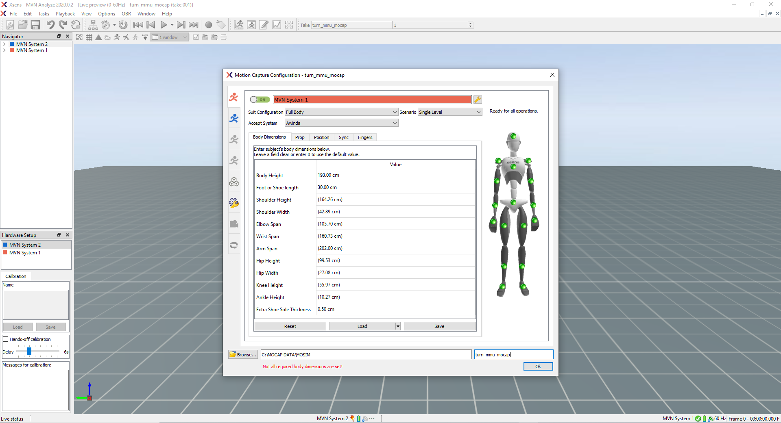Open the 1 window layout dropdown
Image resolution: width=781 pixels, height=423 pixels.
(169, 37)
